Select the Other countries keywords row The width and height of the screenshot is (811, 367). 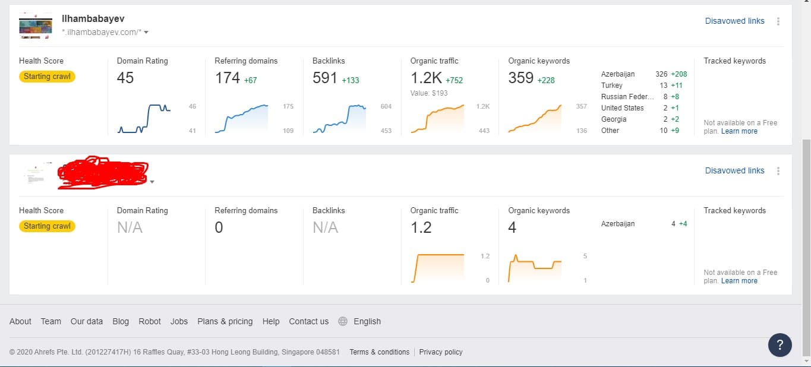(644, 131)
